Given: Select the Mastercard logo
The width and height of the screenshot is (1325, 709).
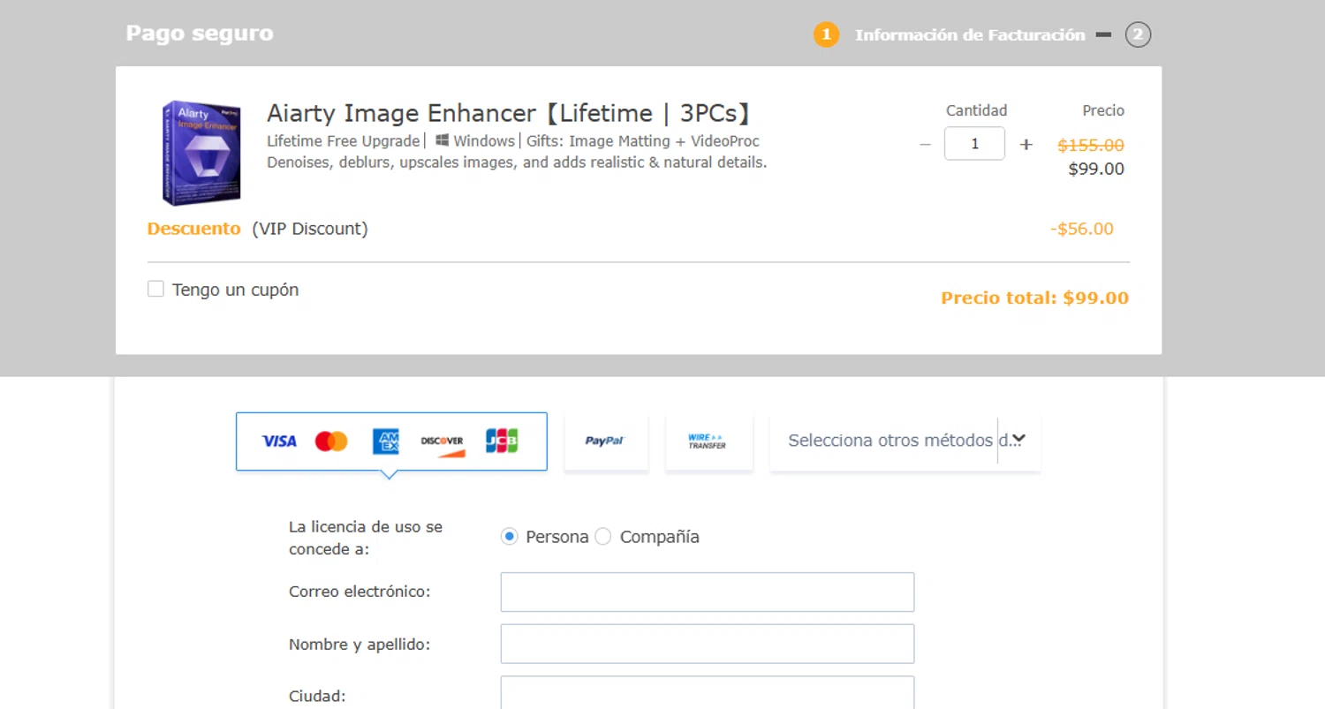Looking at the screenshot, I should pos(331,441).
